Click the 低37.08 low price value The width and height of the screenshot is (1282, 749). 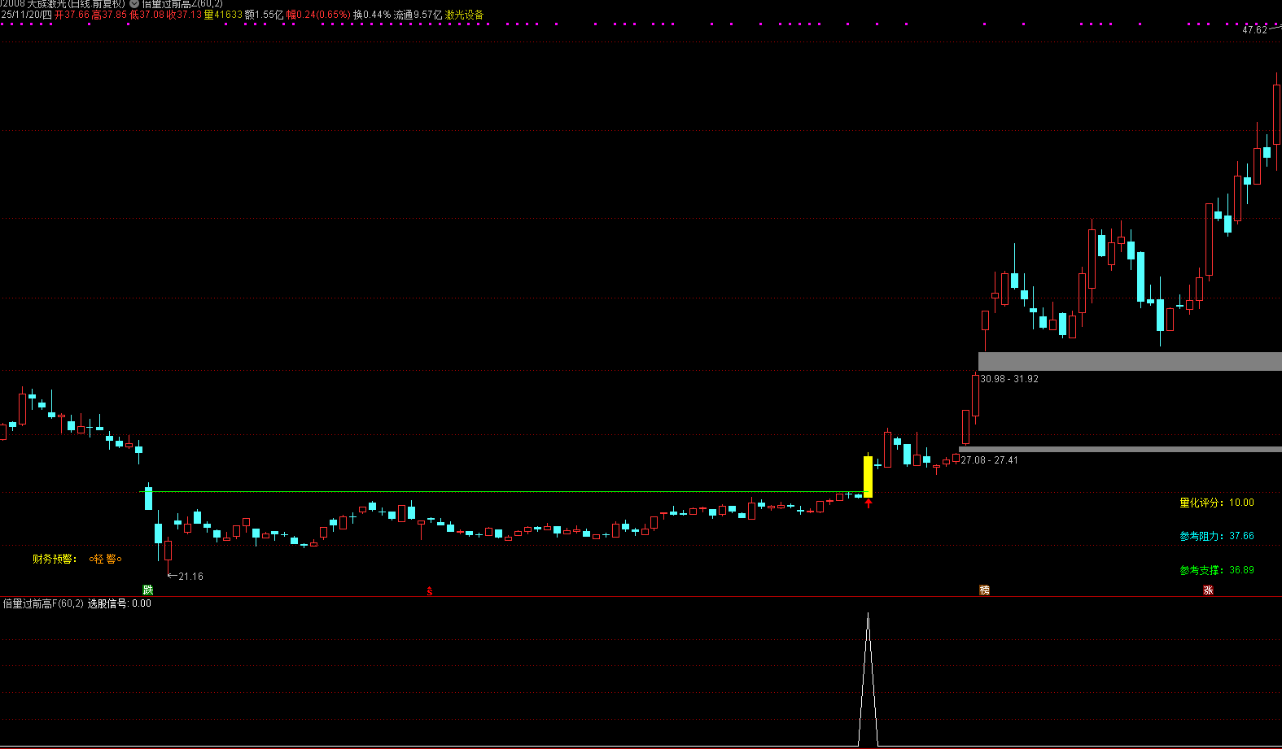(x=147, y=15)
